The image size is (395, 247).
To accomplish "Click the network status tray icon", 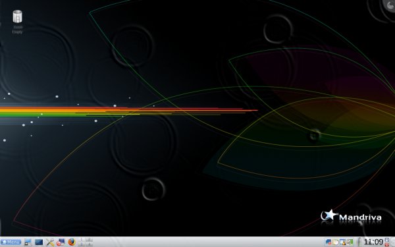I will coord(329,242).
